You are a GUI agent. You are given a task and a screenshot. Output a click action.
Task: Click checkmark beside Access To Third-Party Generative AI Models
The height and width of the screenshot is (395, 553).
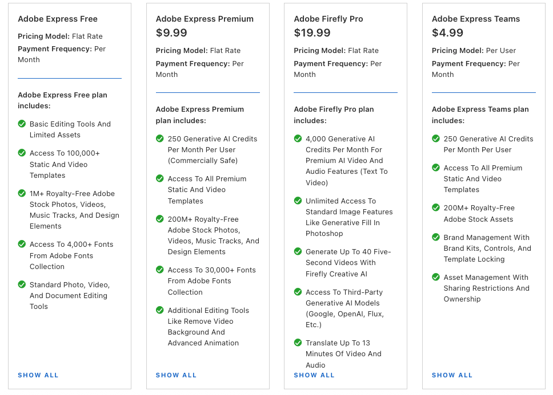298,292
